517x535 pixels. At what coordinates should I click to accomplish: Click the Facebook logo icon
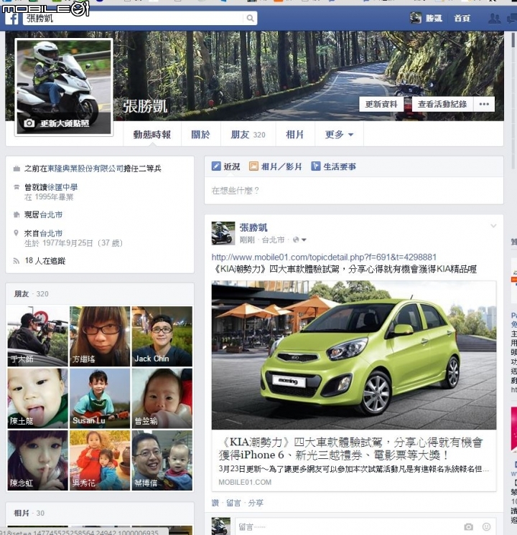(x=12, y=18)
